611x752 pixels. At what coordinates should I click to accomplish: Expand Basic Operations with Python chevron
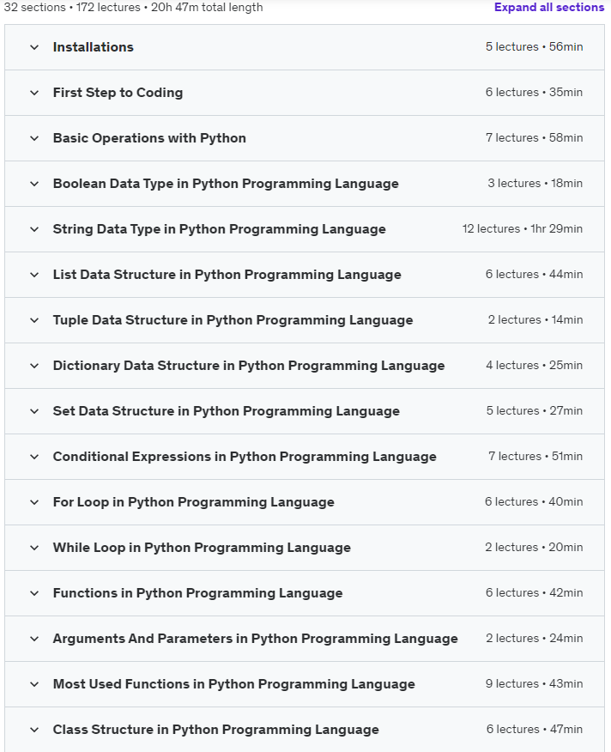pos(34,138)
